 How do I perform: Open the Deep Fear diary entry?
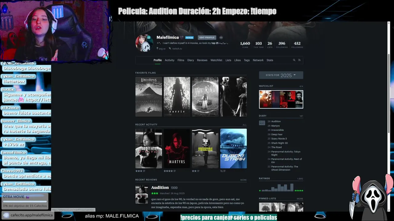click(x=277, y=134)
